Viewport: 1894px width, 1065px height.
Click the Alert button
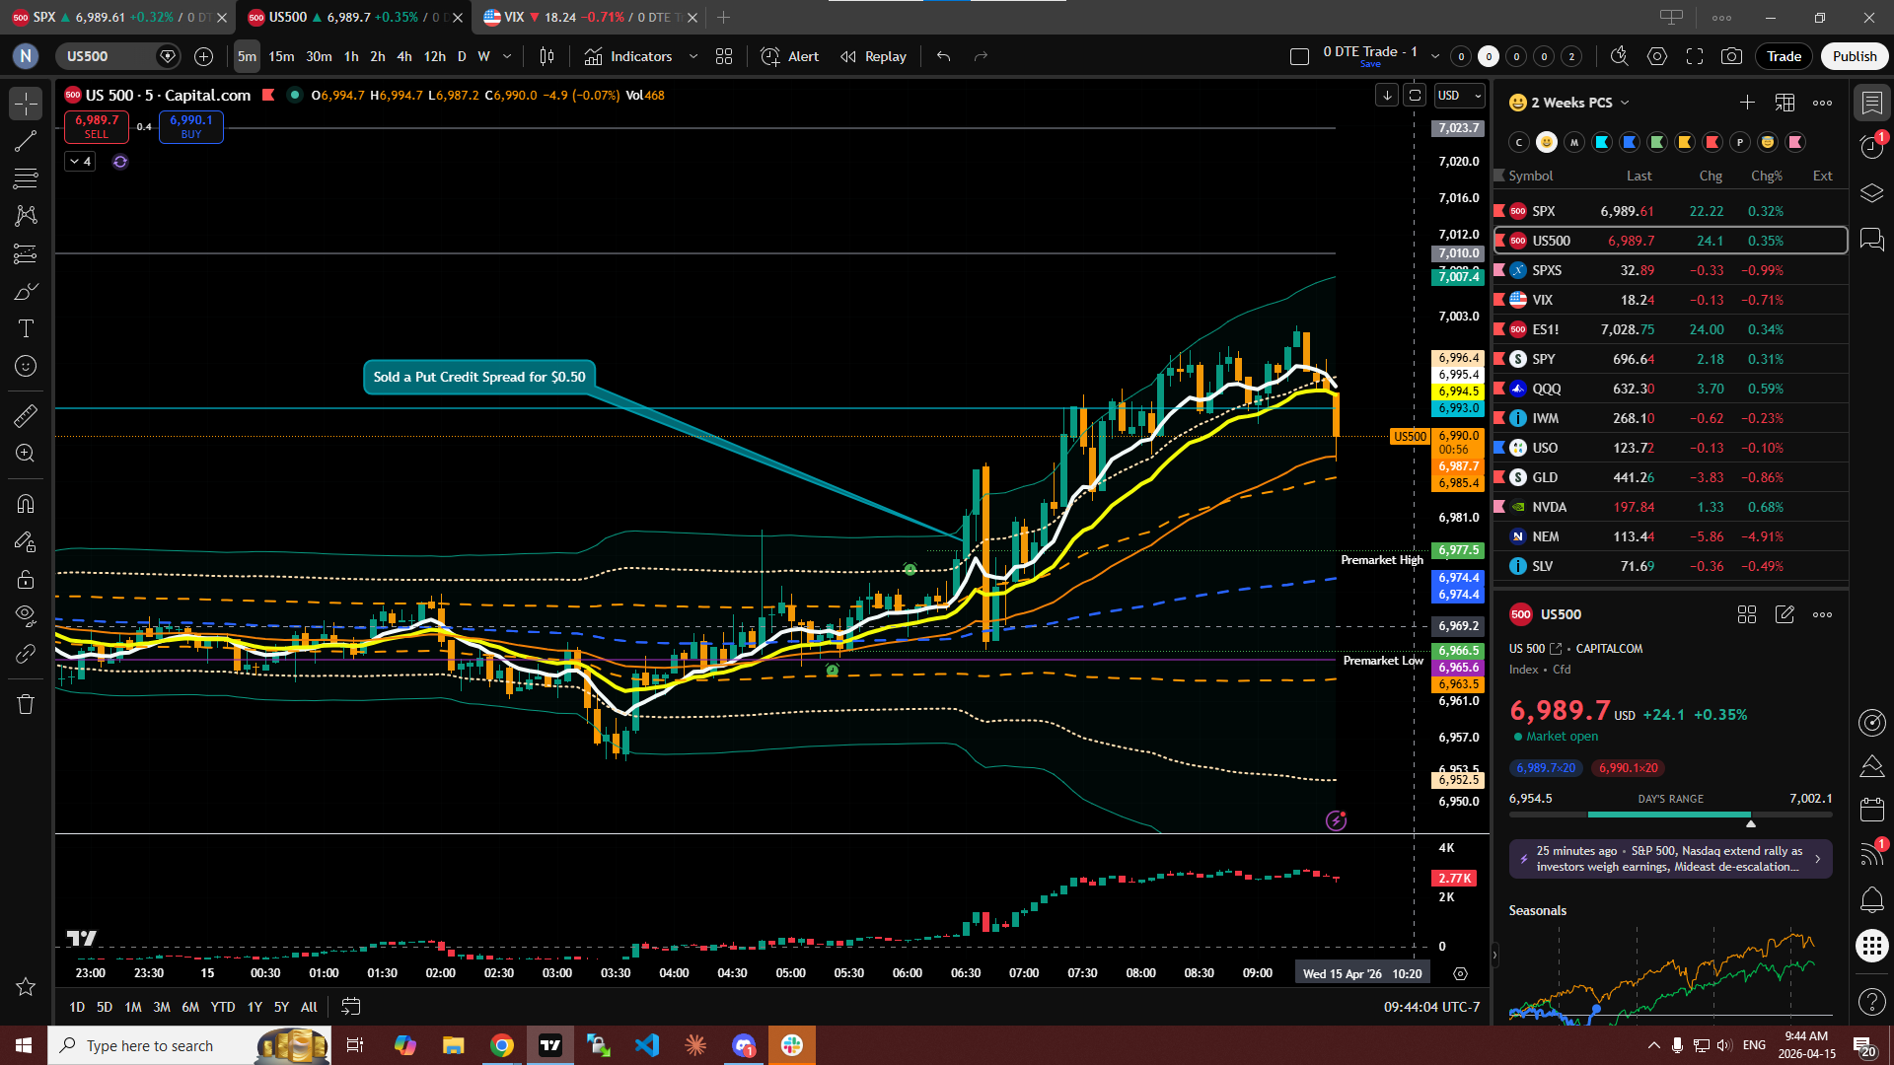click(x=790, y=56)
